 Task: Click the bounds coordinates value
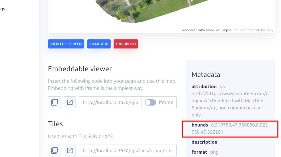tap(230, 129)
